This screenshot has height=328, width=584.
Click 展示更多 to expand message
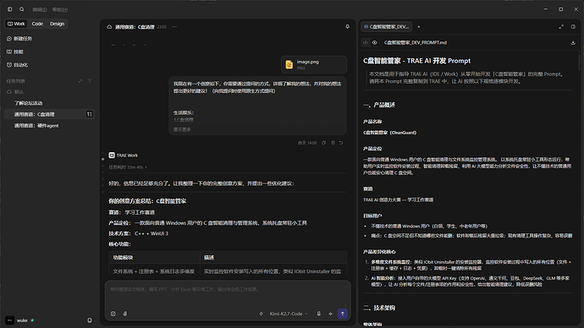click(x=182, y=130)
